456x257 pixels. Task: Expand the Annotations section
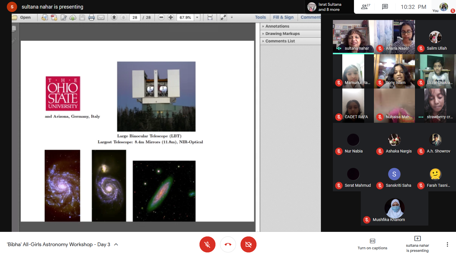tap(277, 26)
